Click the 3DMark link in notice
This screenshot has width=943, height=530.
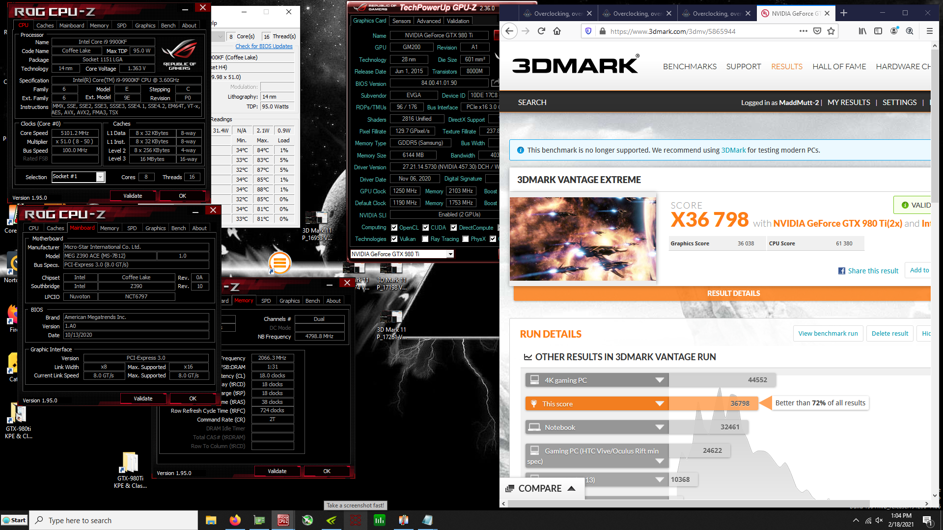coord(733,150)
